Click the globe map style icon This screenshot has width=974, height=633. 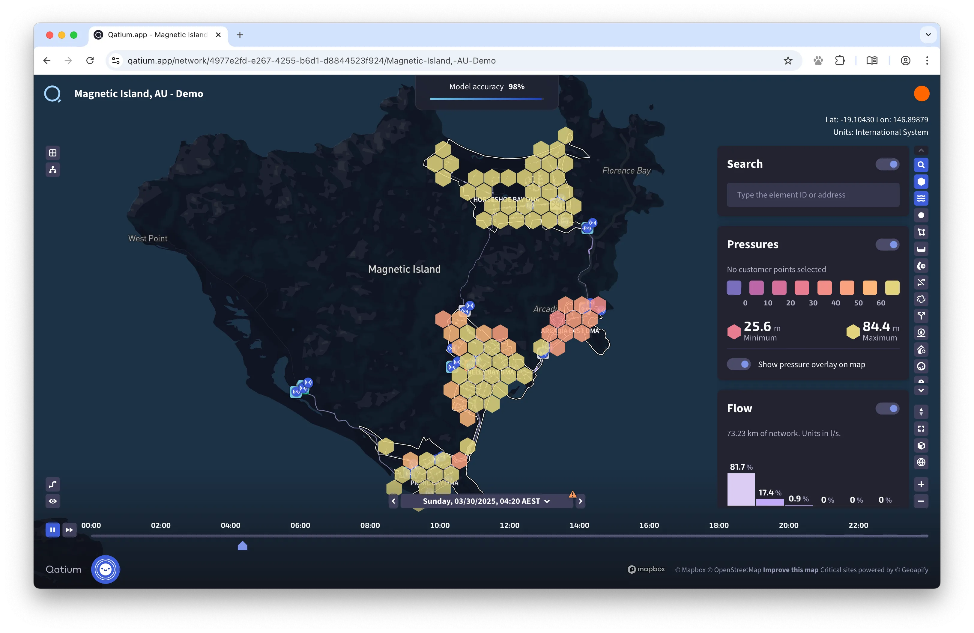[x=921, y=462]
